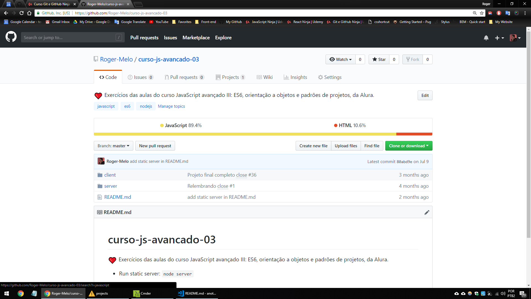
Task: Expand the Watch dropdown button
Action: pyautogui.click(x=340, y=60)
